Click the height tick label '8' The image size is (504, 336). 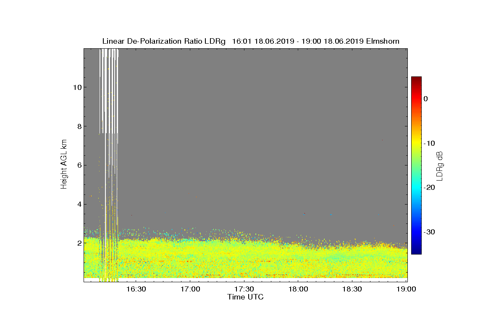(79, 126)
